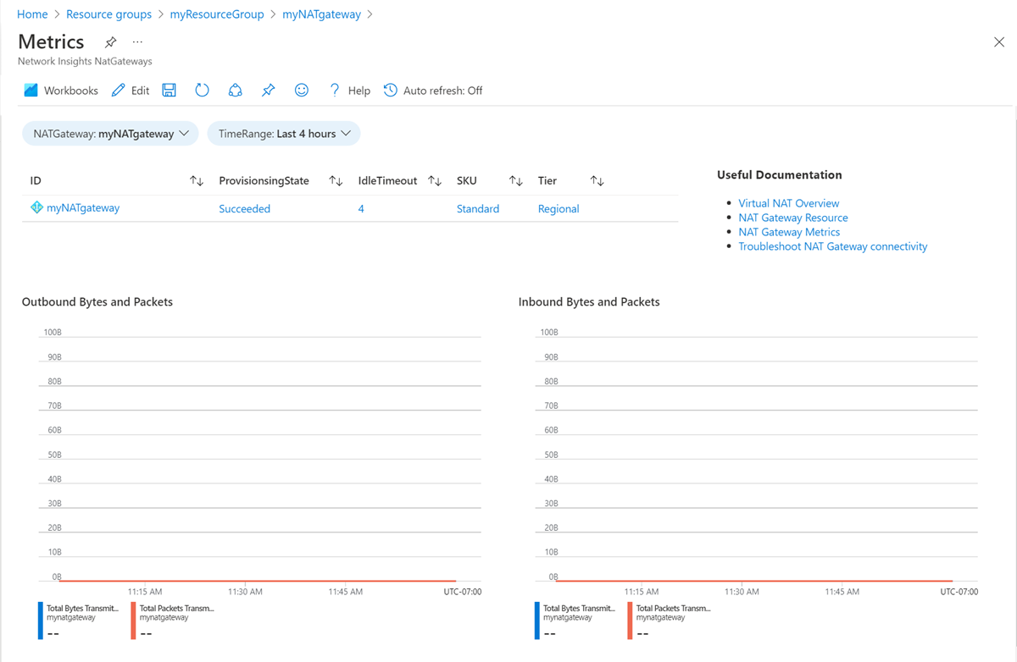Open the Auto refresh settings
The width and height of the screenshot is (1017, 662).
[x=432, y=90]
